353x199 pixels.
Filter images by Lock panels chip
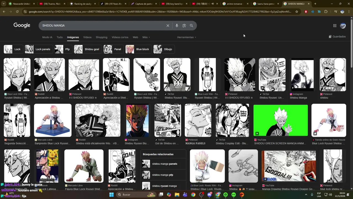tap(38, 49)
